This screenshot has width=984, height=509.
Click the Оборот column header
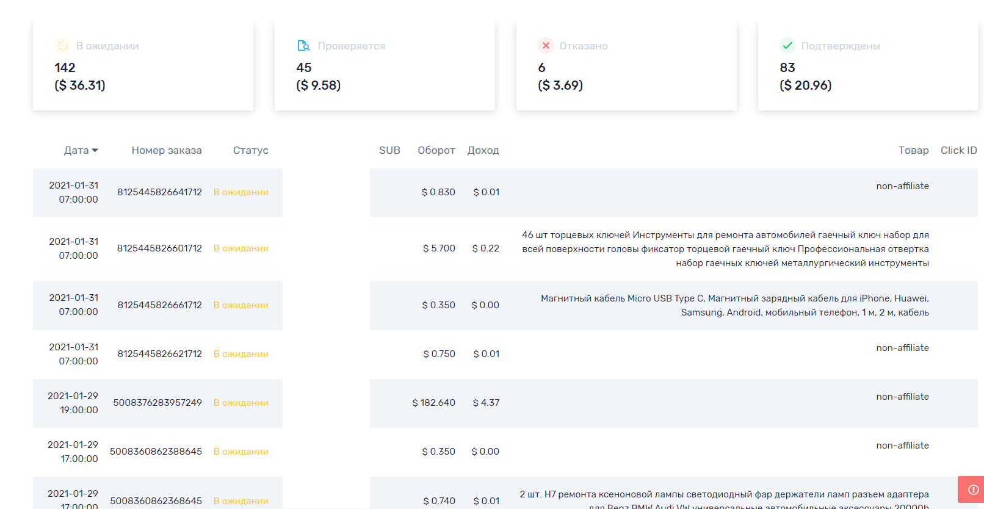point(436,151)
